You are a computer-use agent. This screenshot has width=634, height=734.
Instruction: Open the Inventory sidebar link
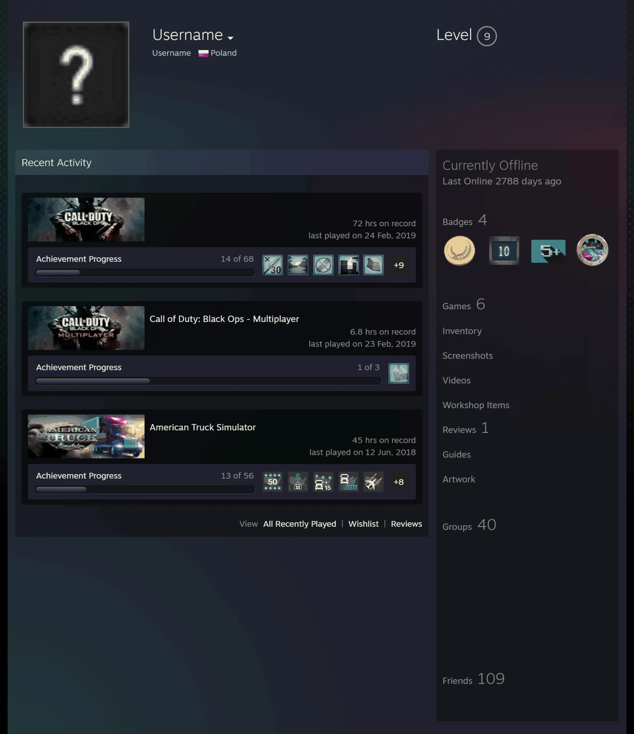tap(462, 331)
